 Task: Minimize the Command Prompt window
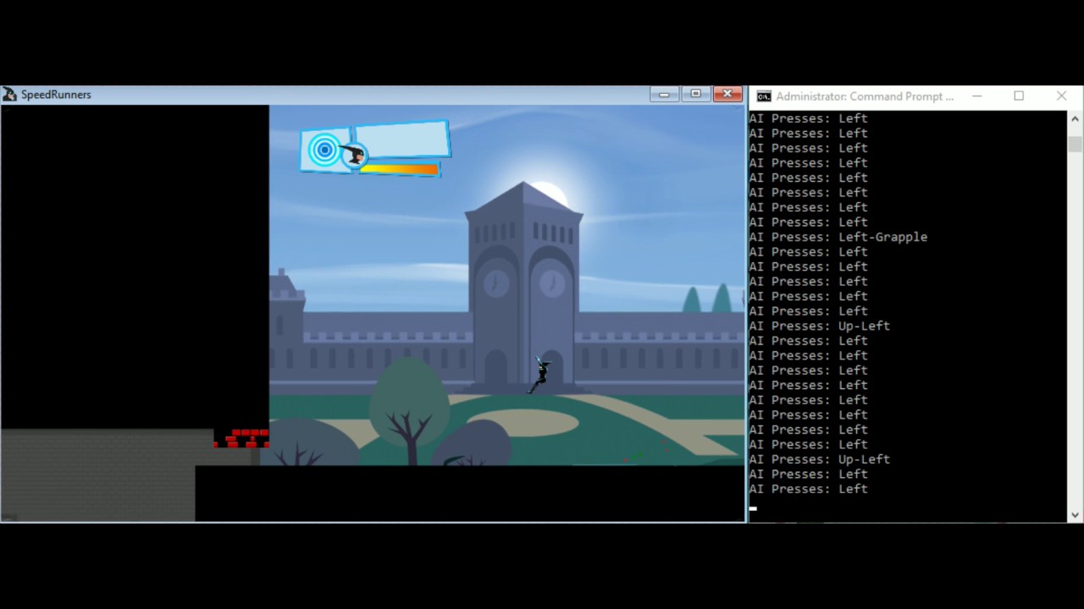976,96
